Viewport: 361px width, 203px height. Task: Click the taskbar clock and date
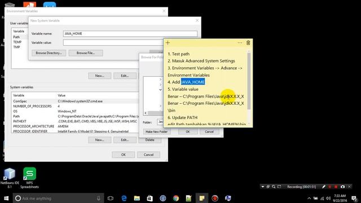coord(340,198)
